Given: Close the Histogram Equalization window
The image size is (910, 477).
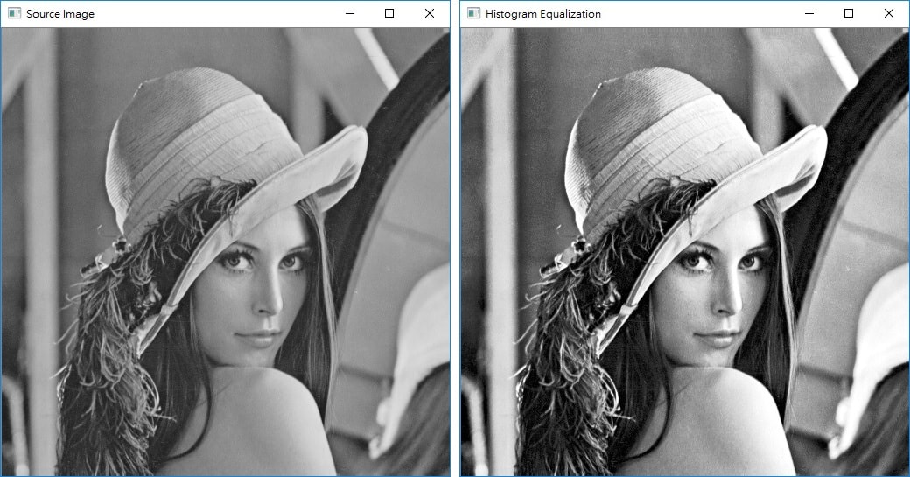Looking at the screenshot, I should point(888,14).
